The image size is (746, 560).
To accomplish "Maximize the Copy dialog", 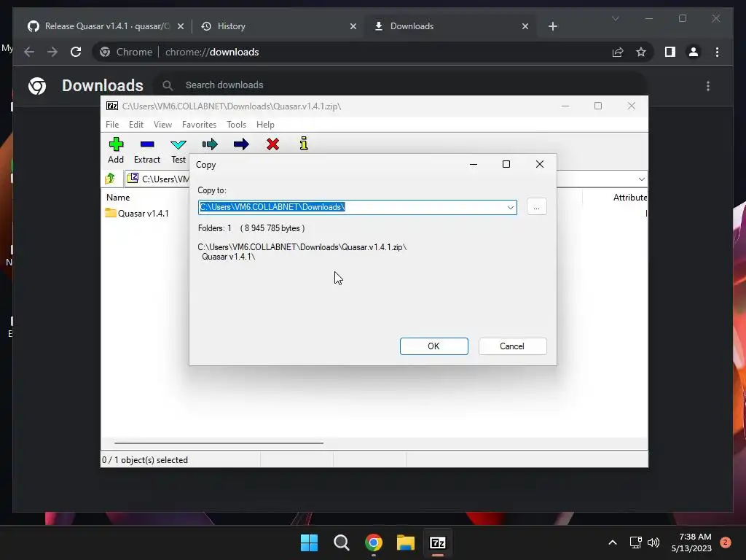I will point(506,164).
